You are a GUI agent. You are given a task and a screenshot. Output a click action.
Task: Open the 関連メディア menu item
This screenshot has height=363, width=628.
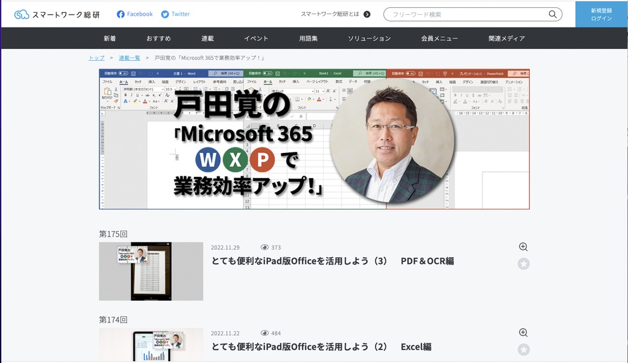[507, 39]
